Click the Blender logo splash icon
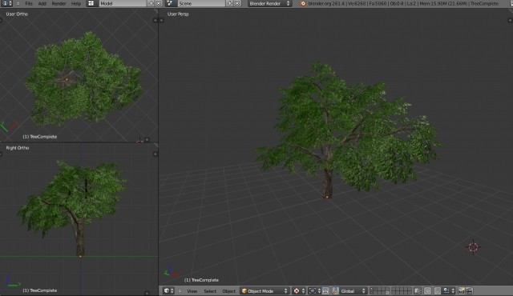Viewport: 513px width, 296px height. click(x=303, y=3)
